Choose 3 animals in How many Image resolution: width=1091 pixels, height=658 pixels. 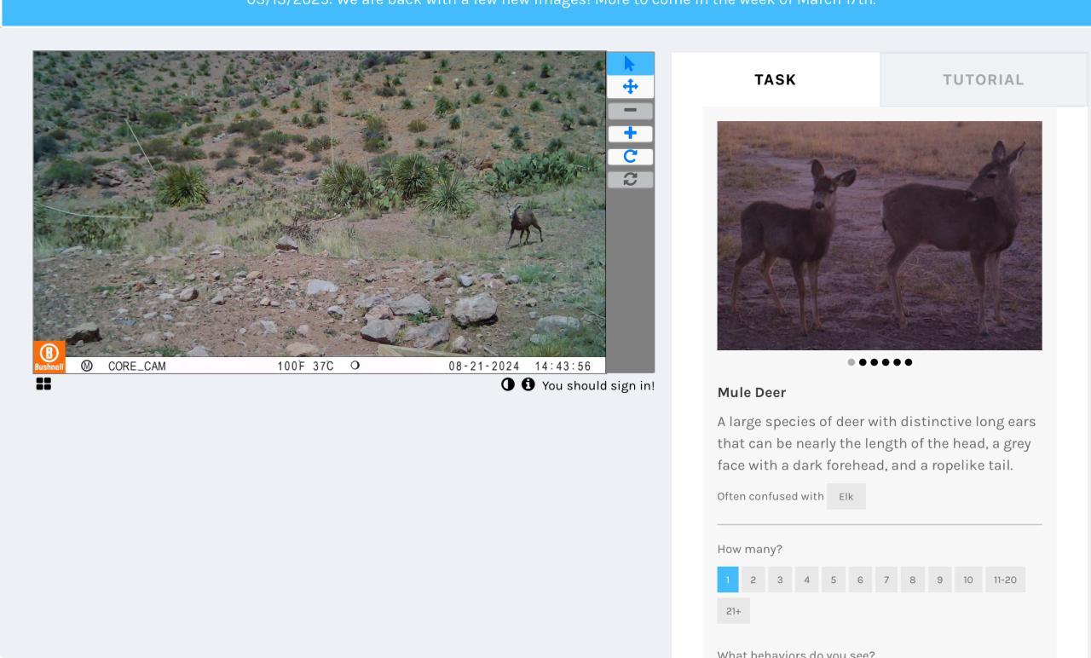pyautogui.click(x=779, y=580)
